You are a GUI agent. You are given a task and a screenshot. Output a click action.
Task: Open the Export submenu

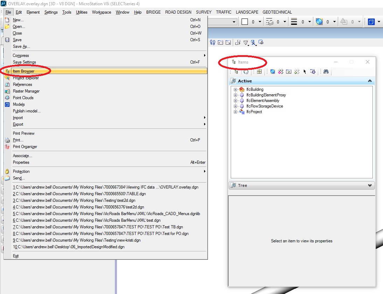click(x=105, y=124)
